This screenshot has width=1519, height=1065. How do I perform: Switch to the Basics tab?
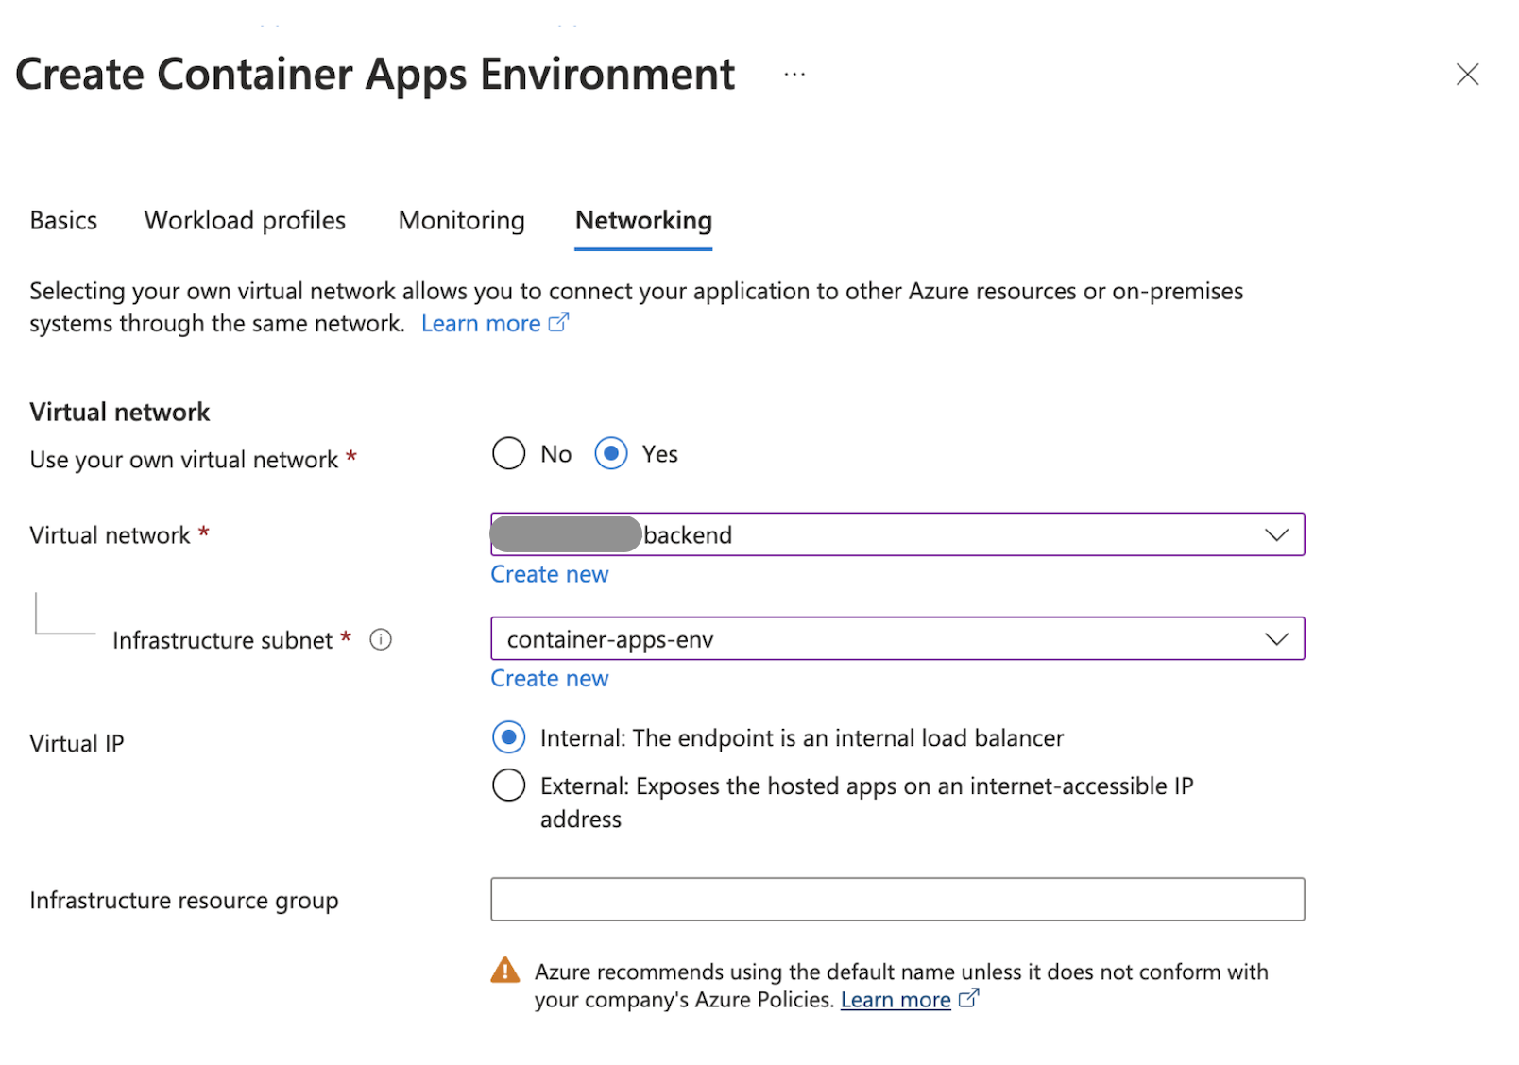click(63, 221)
